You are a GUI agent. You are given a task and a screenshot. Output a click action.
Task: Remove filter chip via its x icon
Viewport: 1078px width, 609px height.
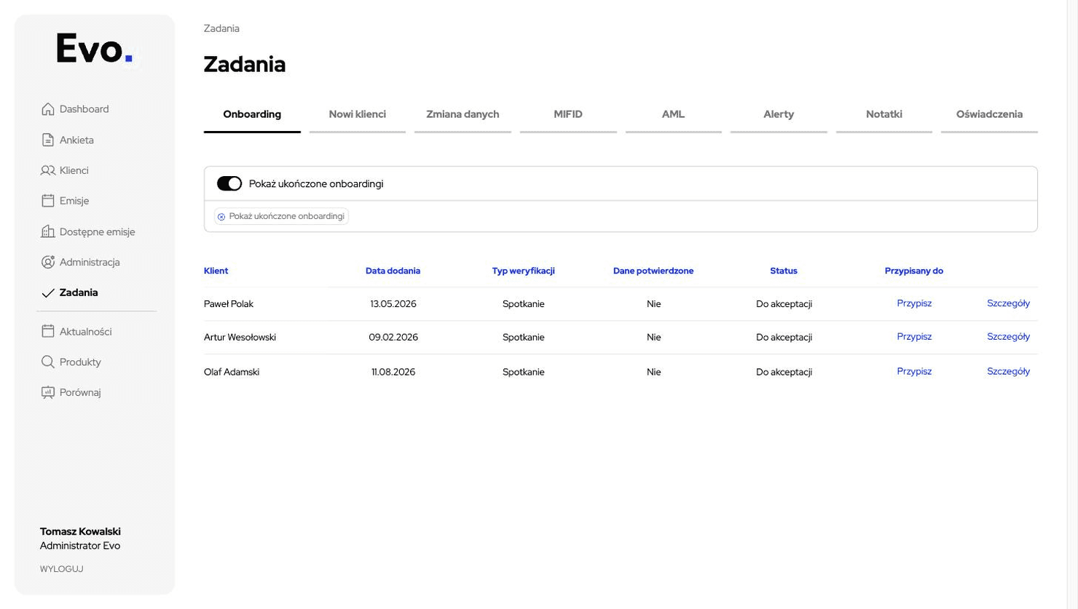pos(221,217)
